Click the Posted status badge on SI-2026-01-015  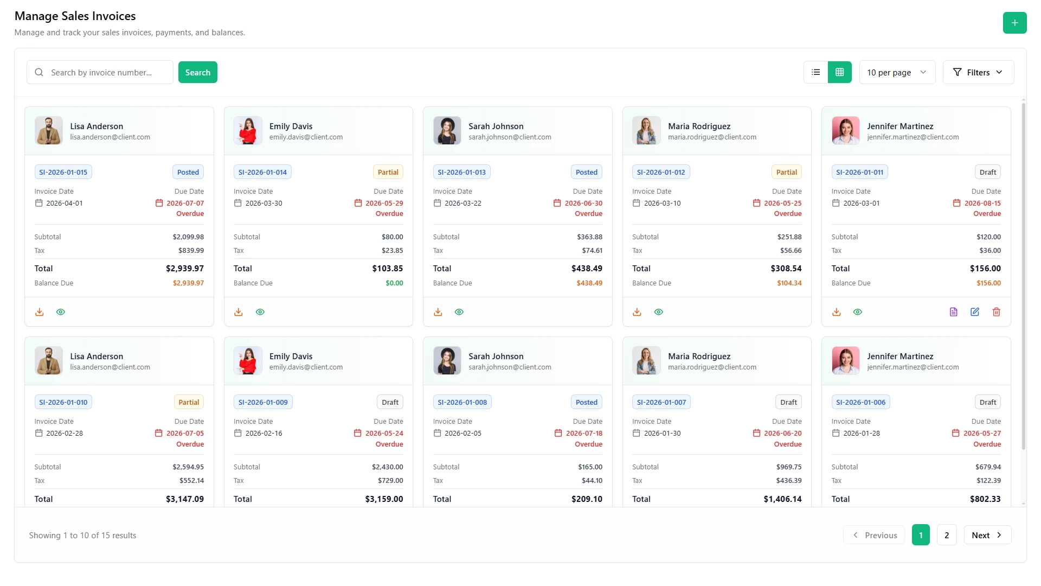(188, 172)
